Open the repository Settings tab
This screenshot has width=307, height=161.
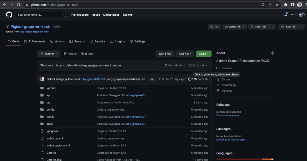[137, 41]
